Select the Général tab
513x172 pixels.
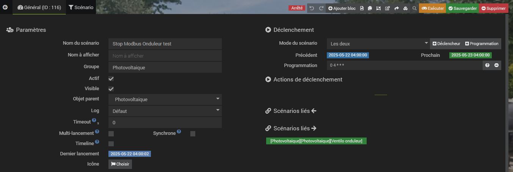(x=39, y=7)
